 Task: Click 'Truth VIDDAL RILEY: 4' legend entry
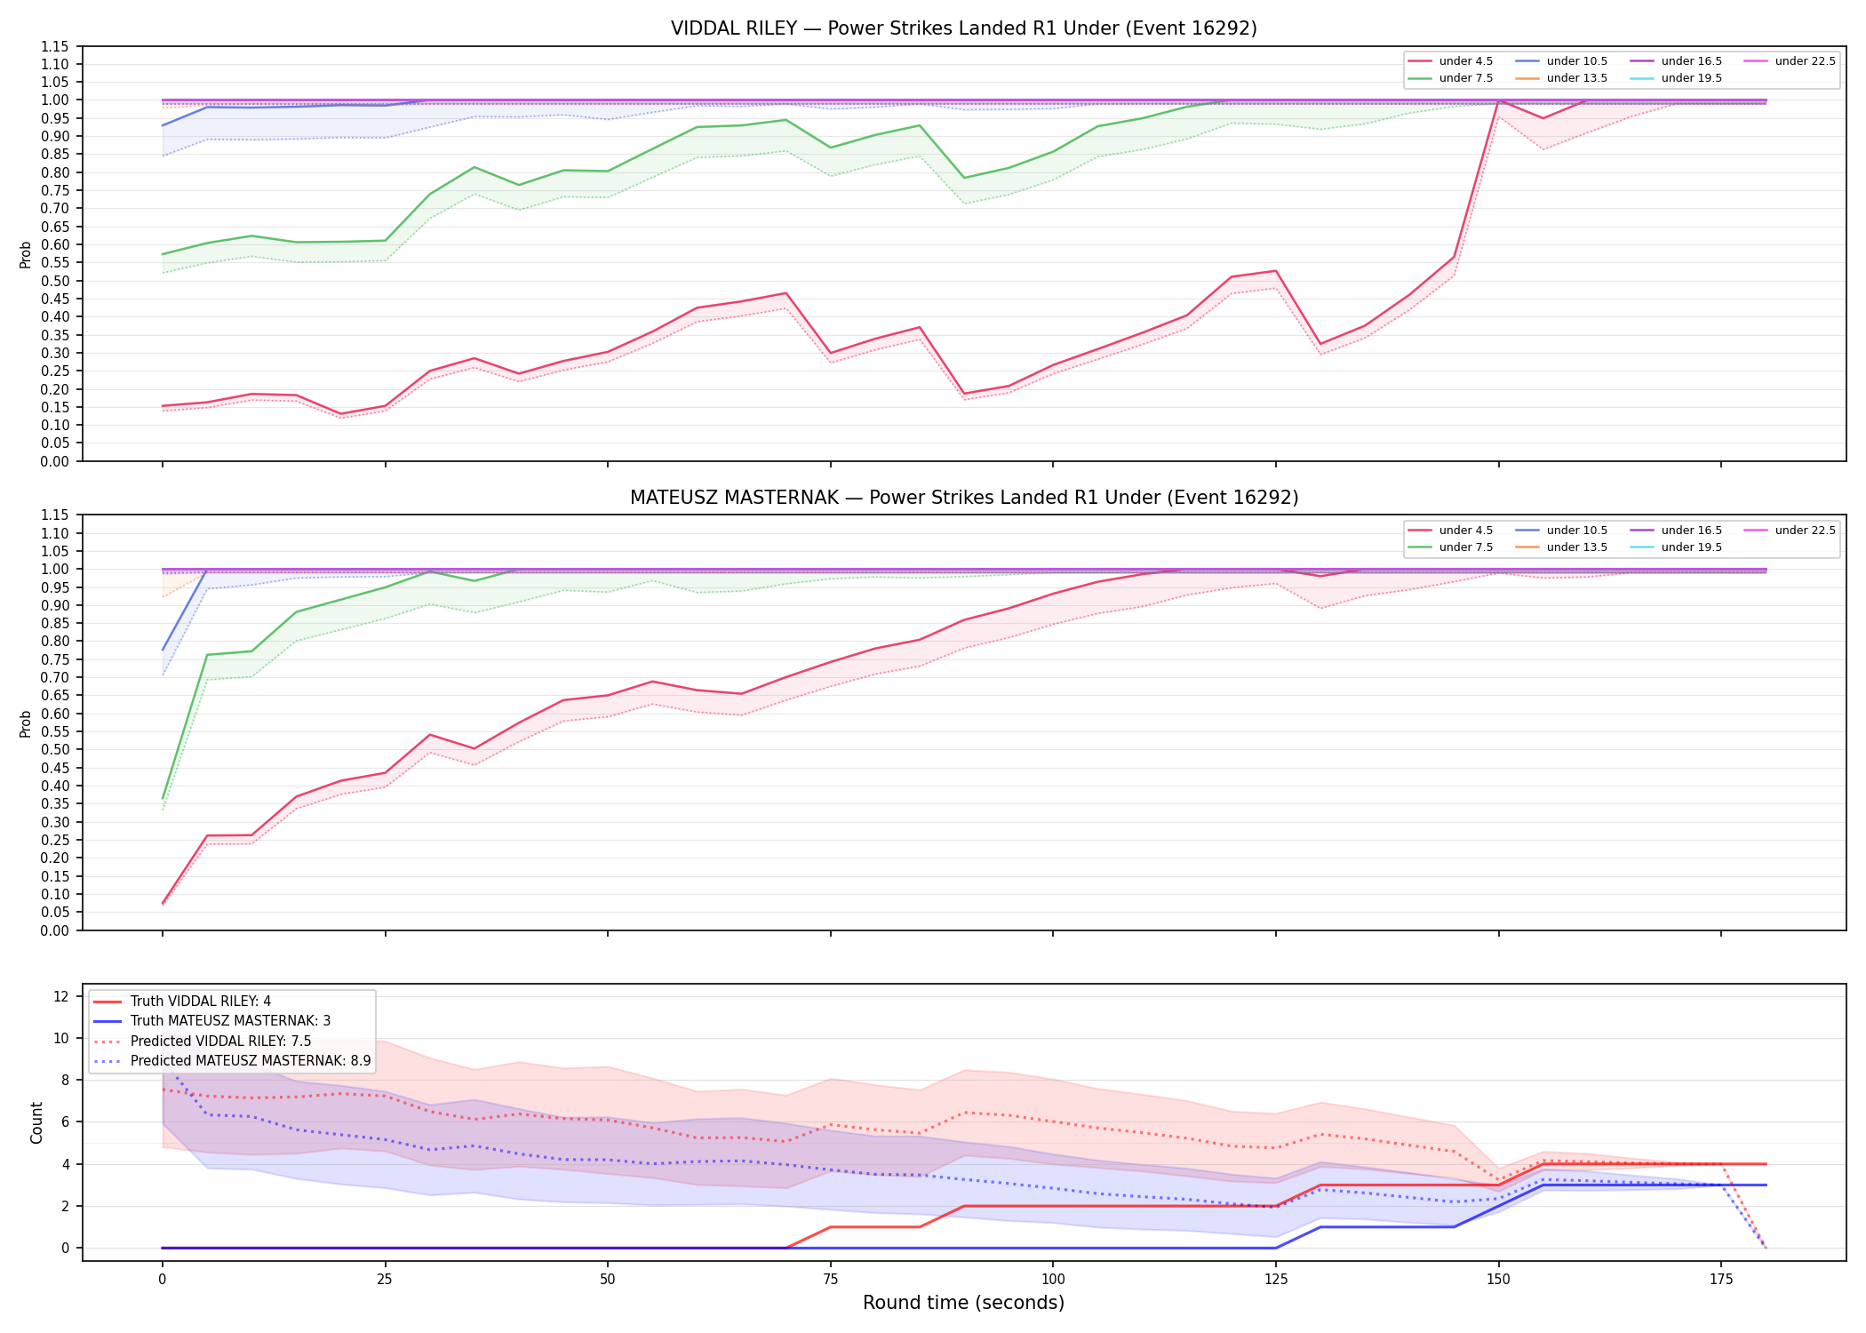click(182, 1002)
